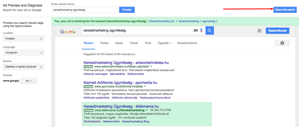Click the Adwords csomagok sitelink
This screenshot has height=127, width=299.
tap(95, 74)
